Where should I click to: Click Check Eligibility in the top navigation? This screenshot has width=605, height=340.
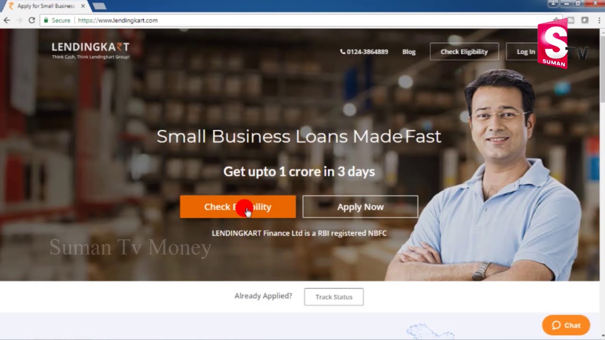464,51
